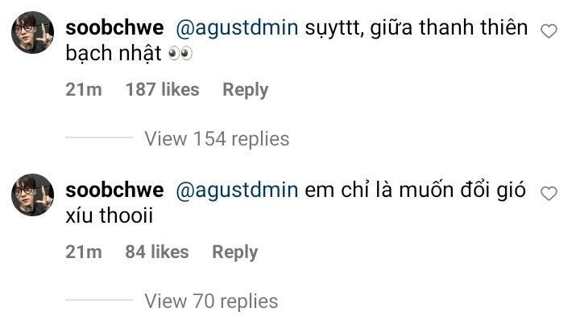Open the @agustdmin mention in the second comment

point(238,191)
